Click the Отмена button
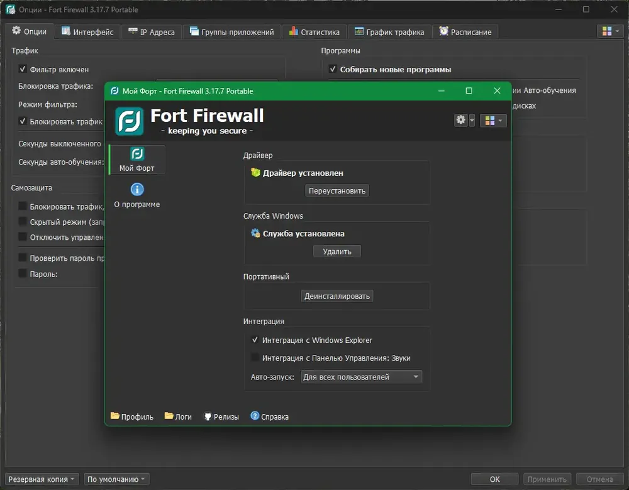The image size is (629, 490). (599, 479)
